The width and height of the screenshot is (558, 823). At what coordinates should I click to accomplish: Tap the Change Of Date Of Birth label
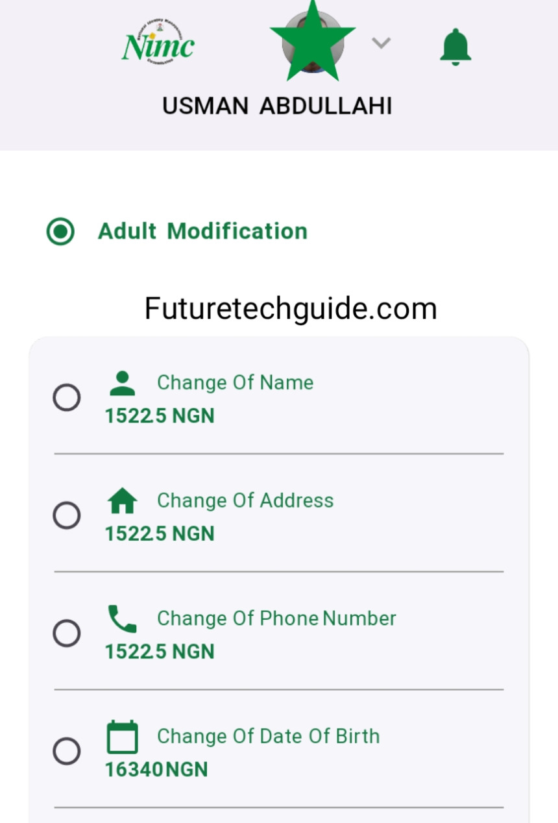pyautogui.click(x=268, y=736)
